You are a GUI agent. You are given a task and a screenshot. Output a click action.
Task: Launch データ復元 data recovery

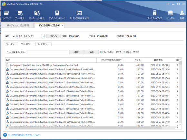20,15
